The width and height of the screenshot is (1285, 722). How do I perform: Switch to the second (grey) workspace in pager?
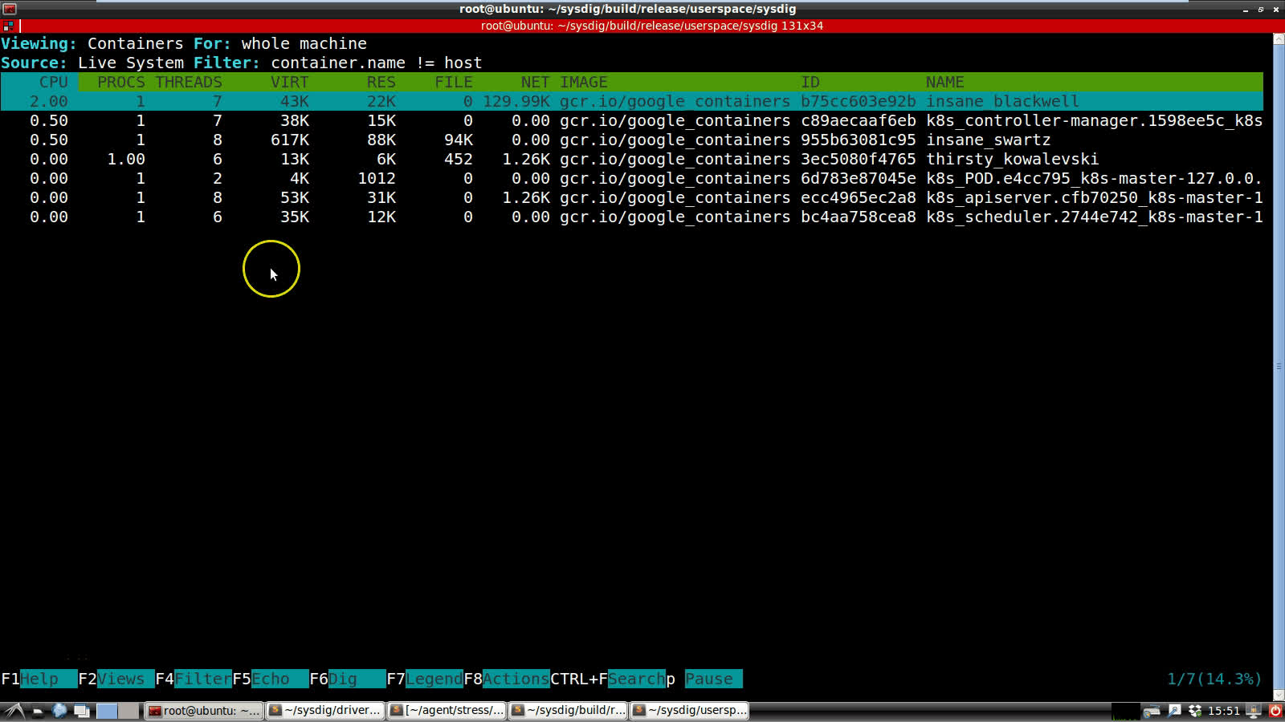coord(128,711)
